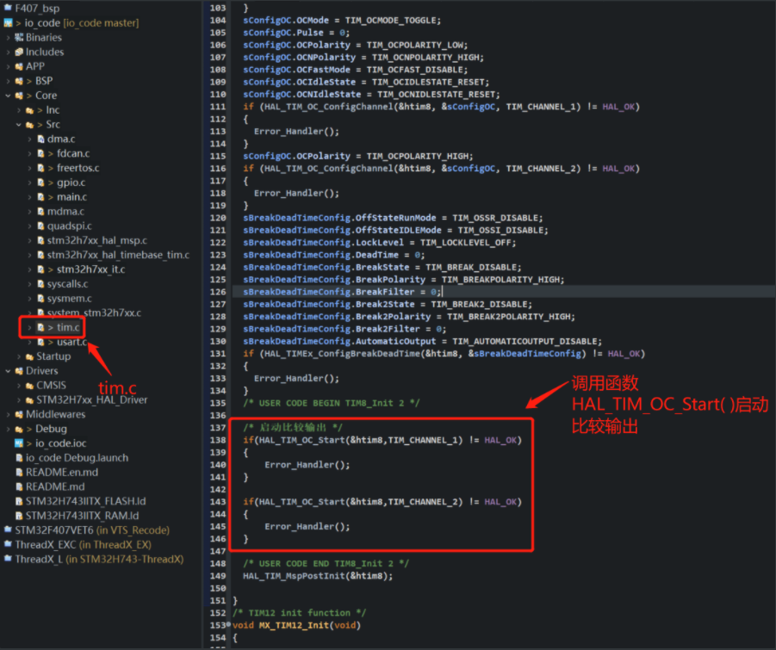Click the dma.c file icon

pos(40,139)
